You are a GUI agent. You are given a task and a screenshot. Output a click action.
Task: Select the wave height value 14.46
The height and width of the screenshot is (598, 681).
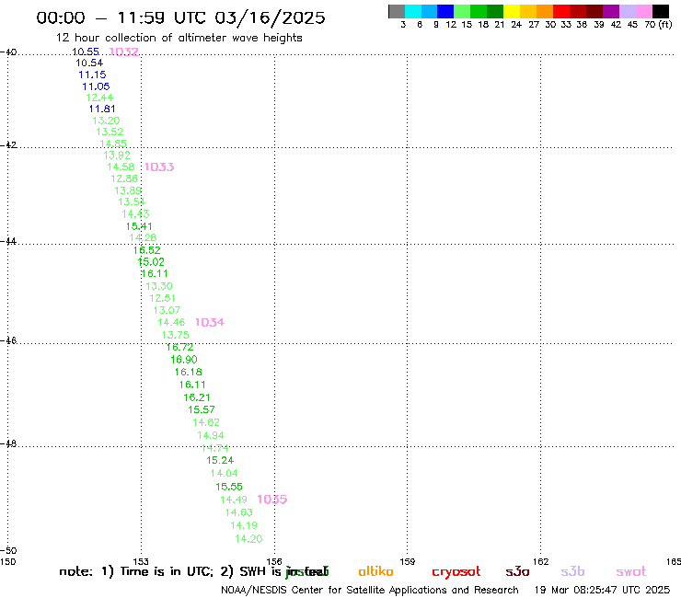click(x=171, y=322)
